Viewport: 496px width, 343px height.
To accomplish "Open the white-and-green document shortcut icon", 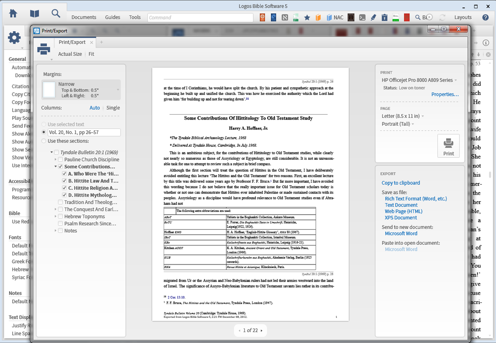I will click(395, 17).
